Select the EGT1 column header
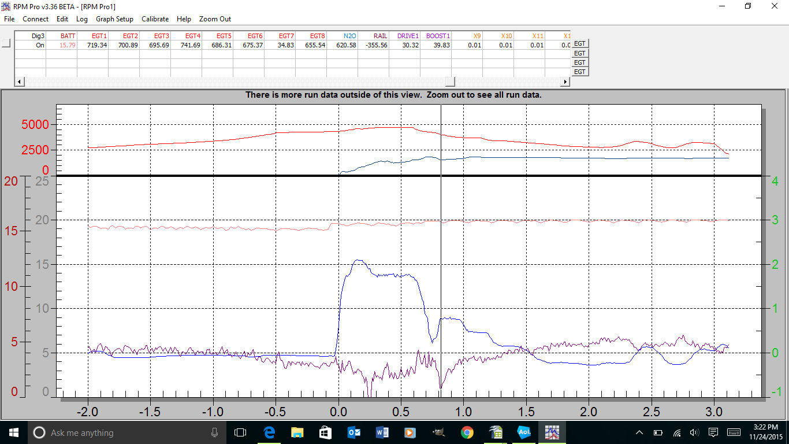Viewport: 789px width, 444px height. pos(99,36)
